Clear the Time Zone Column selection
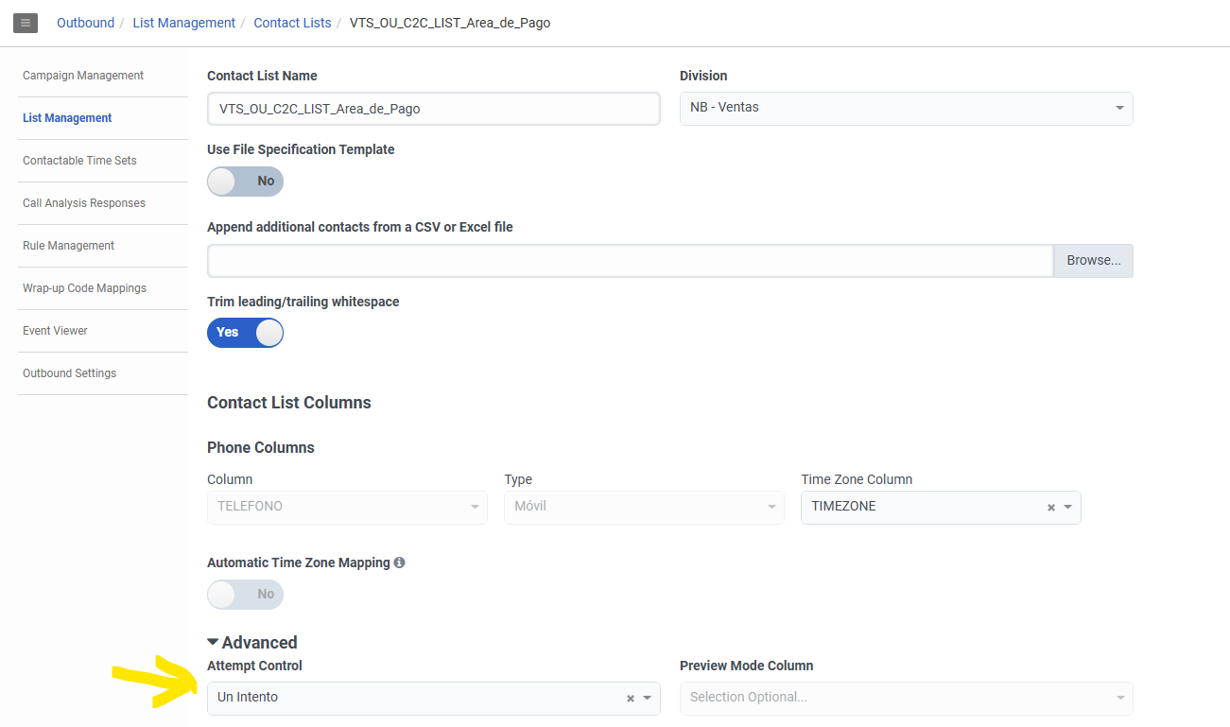Image resolution: width=1230 pixels, height=727 pixels. pyautogui.click(x=1050, y=508)
